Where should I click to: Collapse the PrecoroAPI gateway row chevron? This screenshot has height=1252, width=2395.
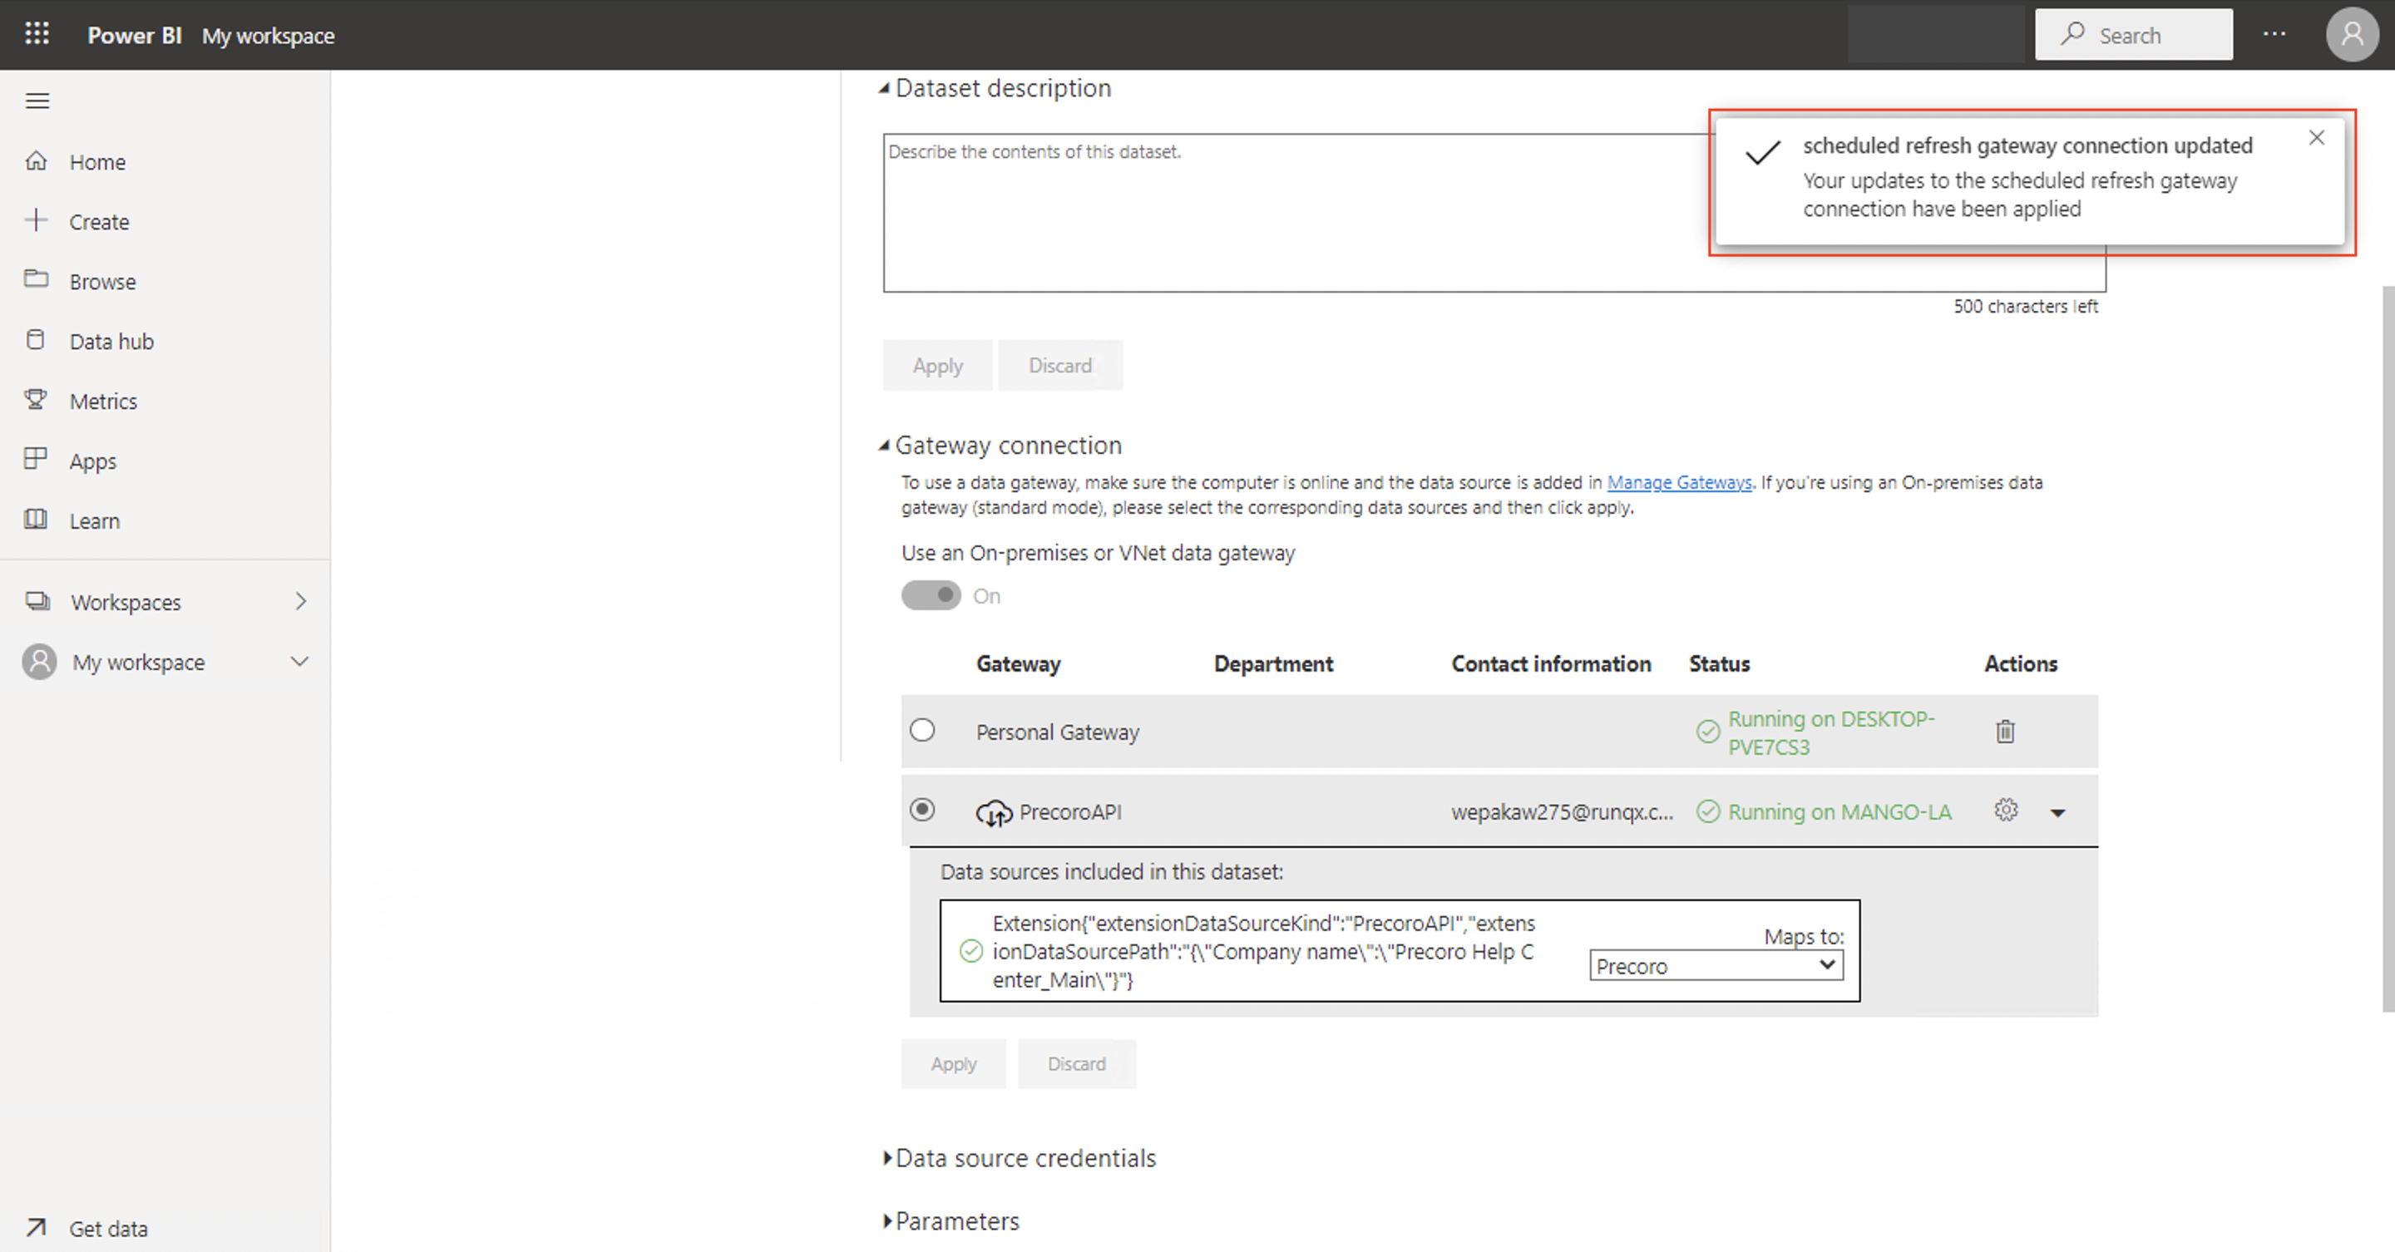[x=2058, y=811]
